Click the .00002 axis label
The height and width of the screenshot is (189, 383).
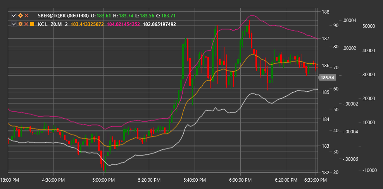click(x=350, y=48)
